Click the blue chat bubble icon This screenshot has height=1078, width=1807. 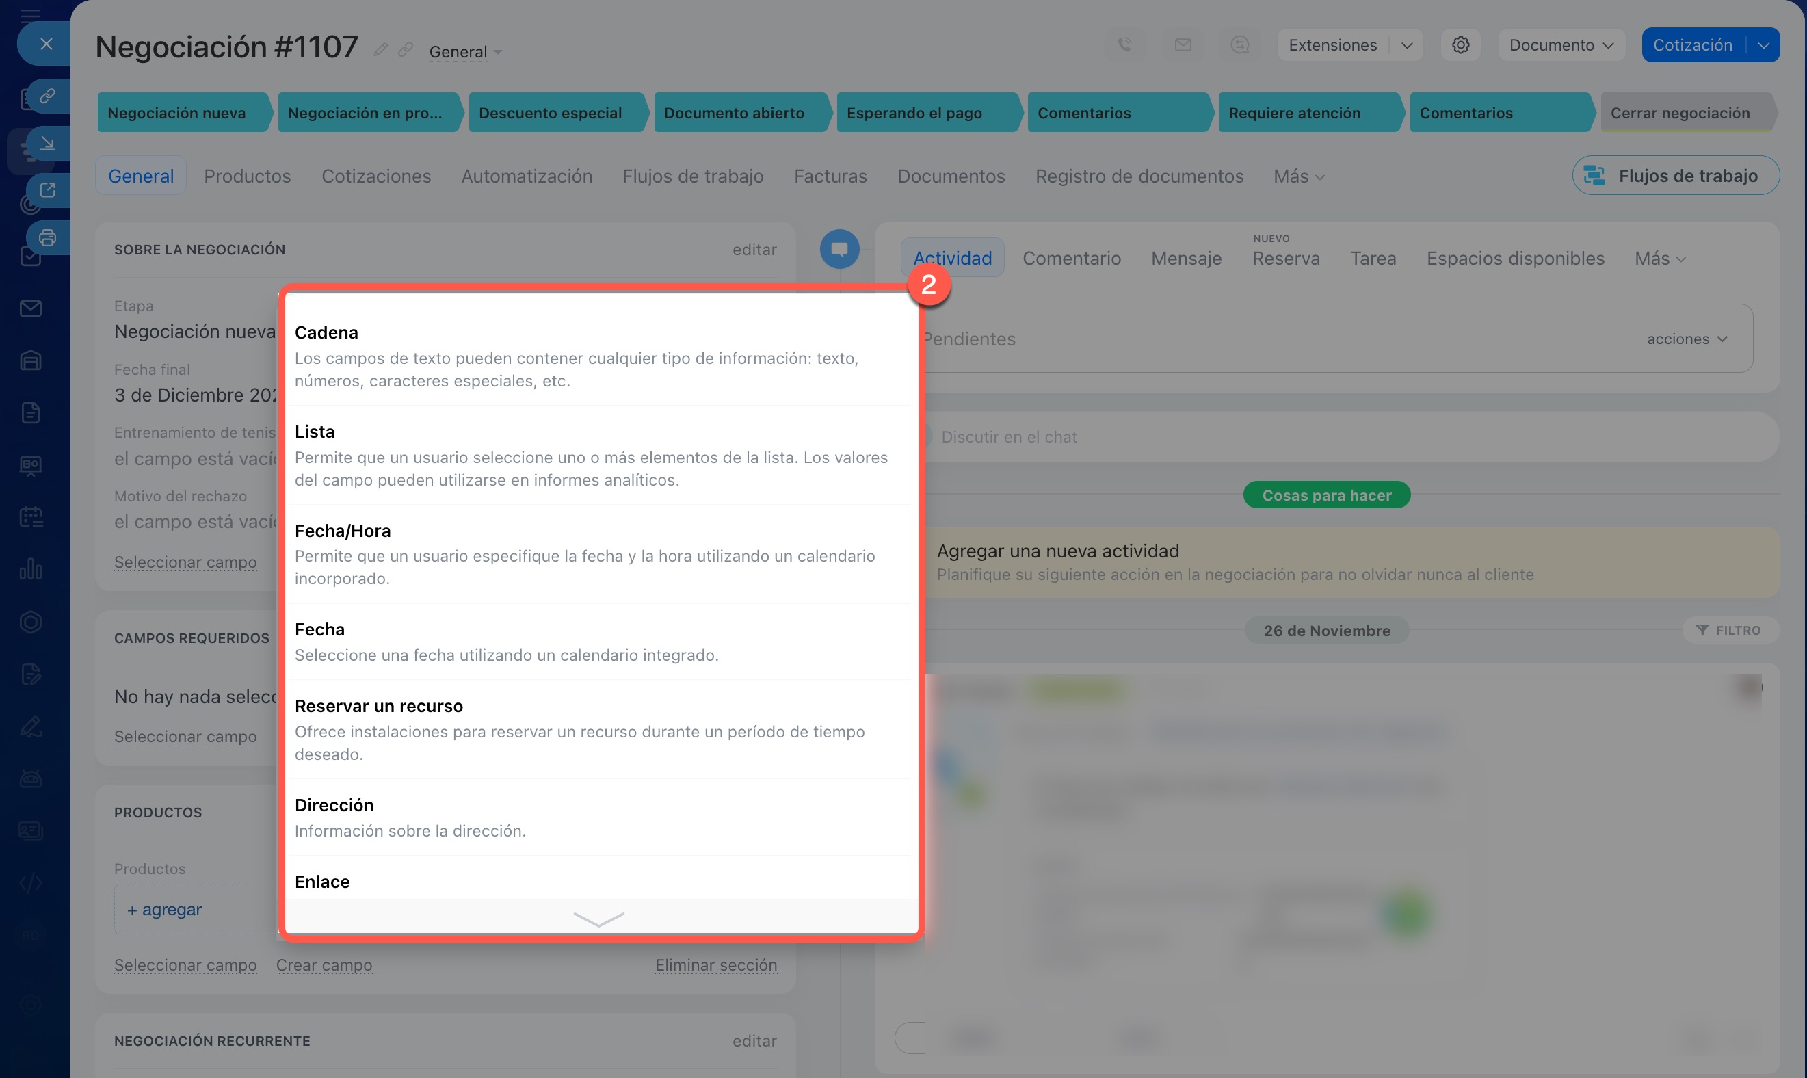(839, 249)
